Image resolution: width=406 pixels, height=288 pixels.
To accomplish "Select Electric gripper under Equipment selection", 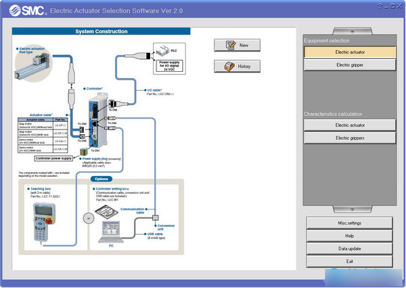I will pos(350,65).
